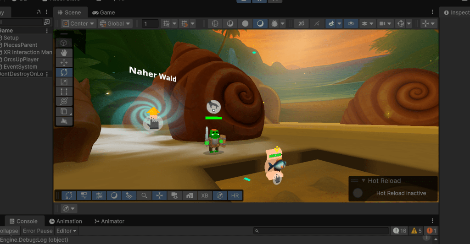Select the Hand view tool
Image resolution: width=470 pixels, height=244 pixels.
click(64, 53)
